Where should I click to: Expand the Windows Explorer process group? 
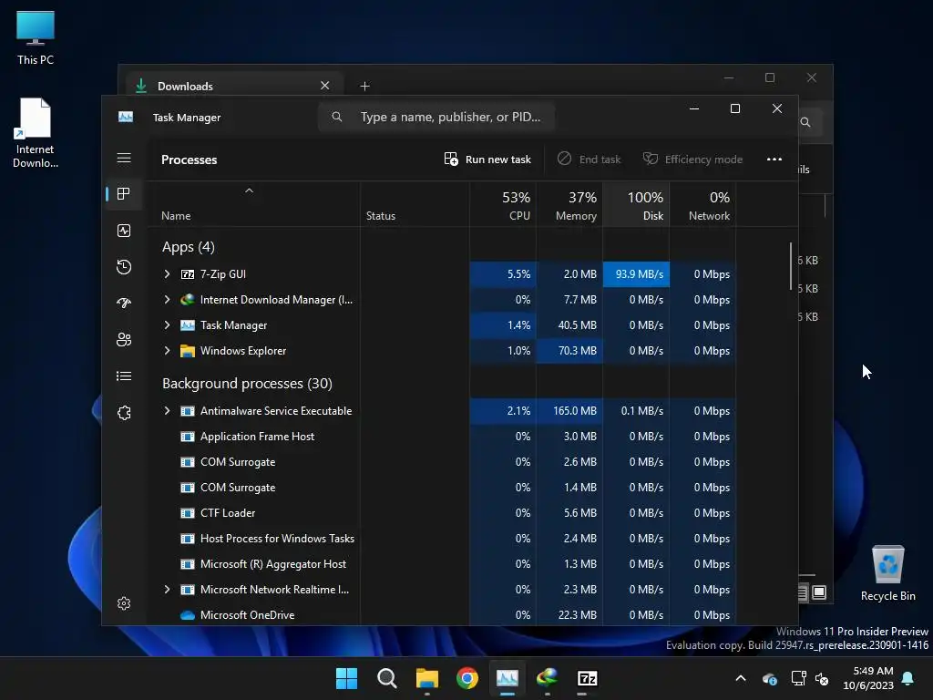click(x=168, y=351)
